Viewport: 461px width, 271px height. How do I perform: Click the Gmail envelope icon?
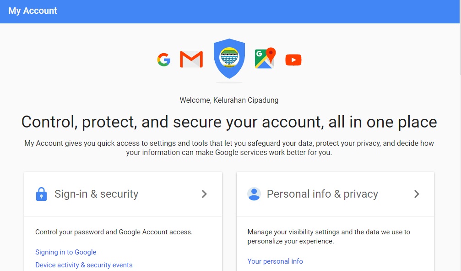pyautogui.click(x=191, y=60)
